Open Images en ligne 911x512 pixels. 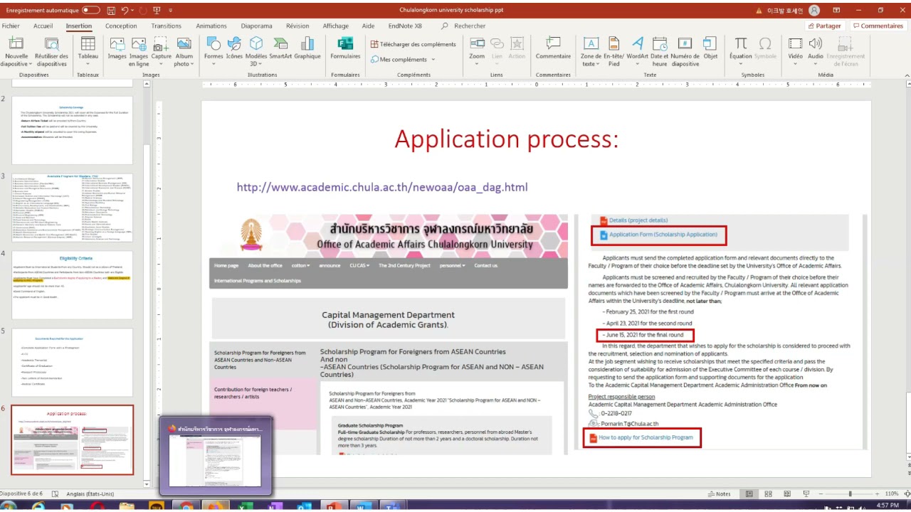click(139, 51)
